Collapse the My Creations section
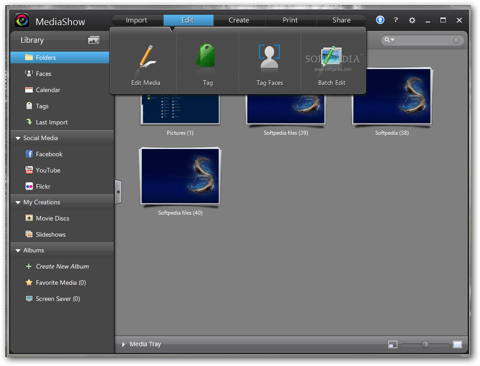The width and height of the screenshot is (480, 366). click(x=18, y=203)
